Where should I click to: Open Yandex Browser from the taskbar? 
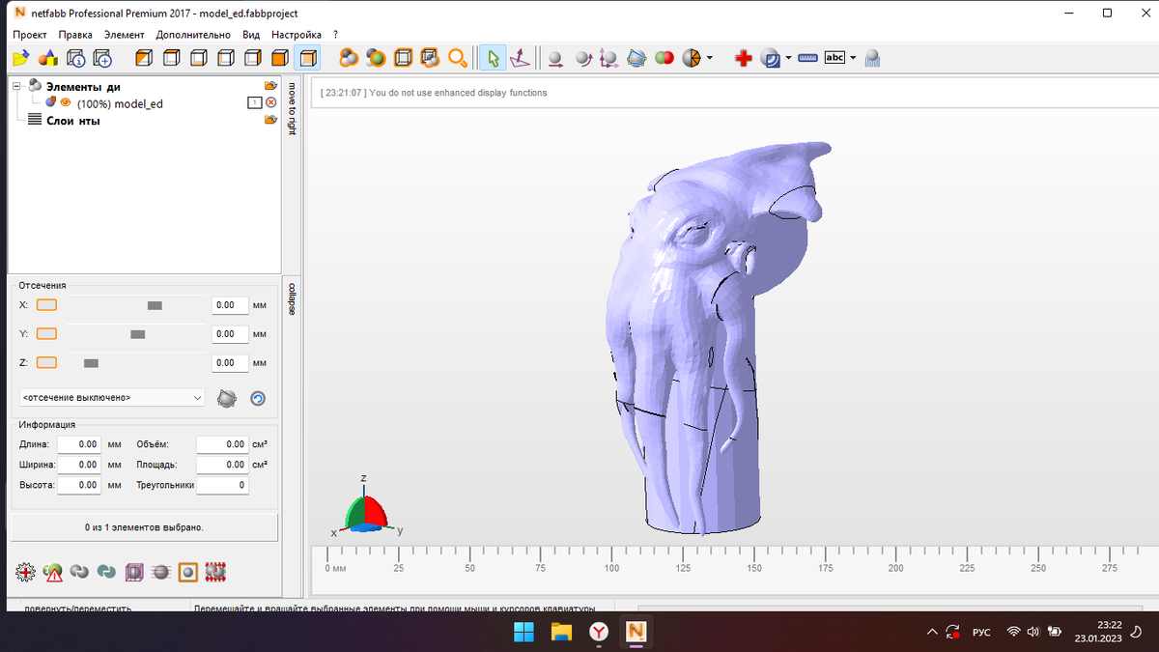(x=599, y=632)
